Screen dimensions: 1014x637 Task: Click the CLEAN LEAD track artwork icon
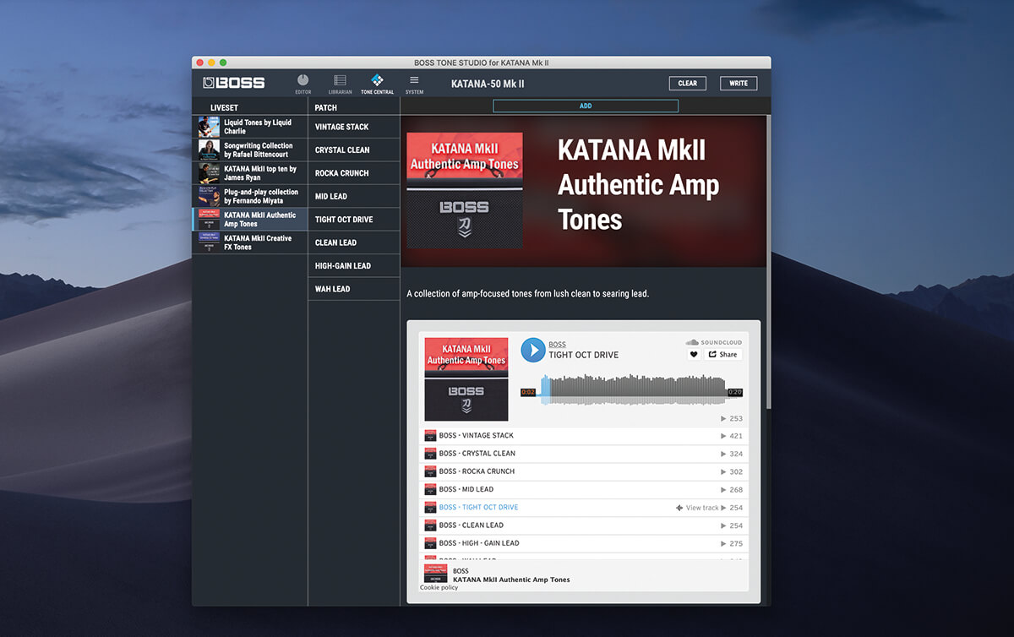pyautogui.click(x=430, y=525)
